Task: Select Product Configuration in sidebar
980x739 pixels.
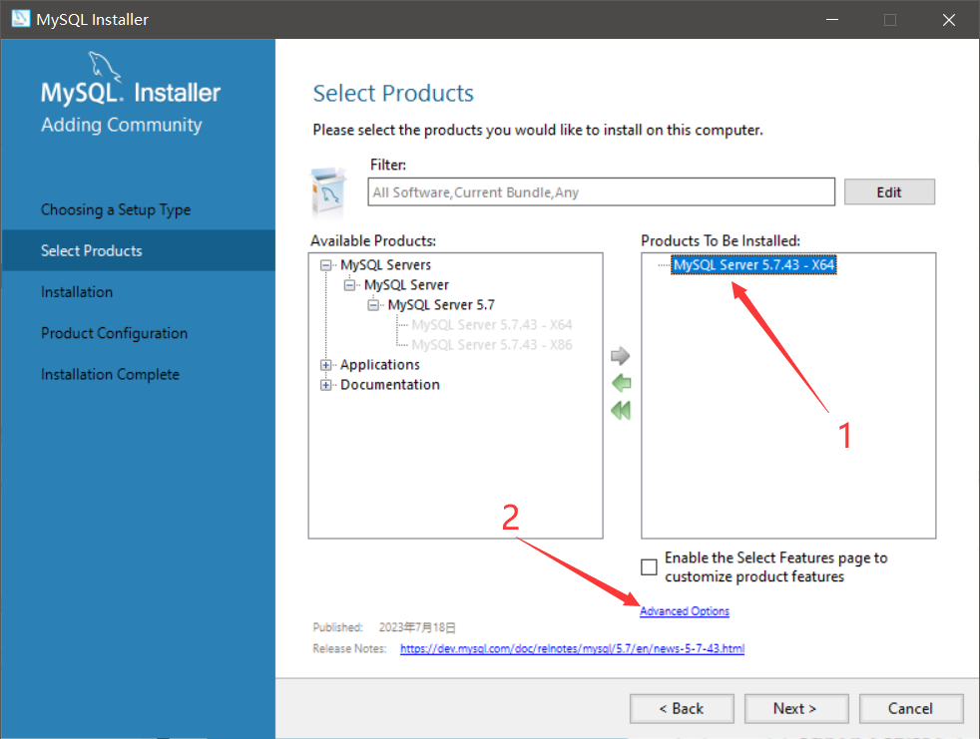Action: [x=115, y=333]
